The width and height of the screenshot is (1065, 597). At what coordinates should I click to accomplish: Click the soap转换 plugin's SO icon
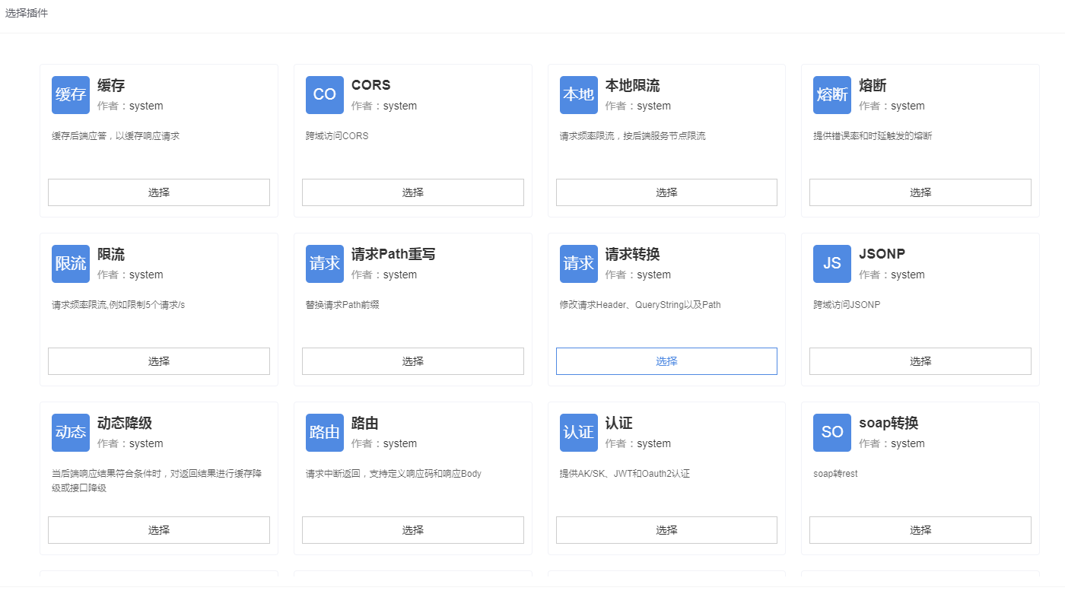pos(832,433)
